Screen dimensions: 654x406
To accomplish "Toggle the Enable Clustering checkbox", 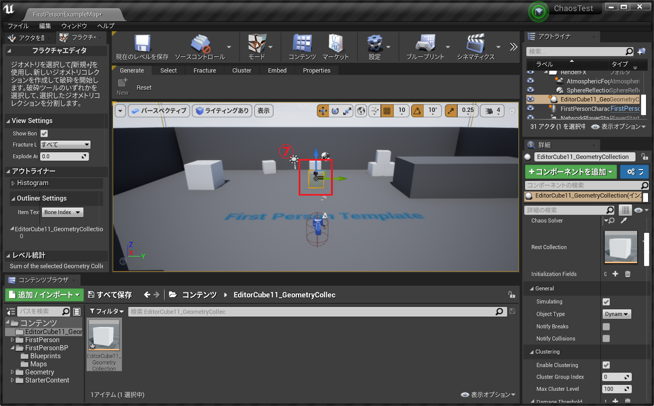I will click(x=606, y=365).
